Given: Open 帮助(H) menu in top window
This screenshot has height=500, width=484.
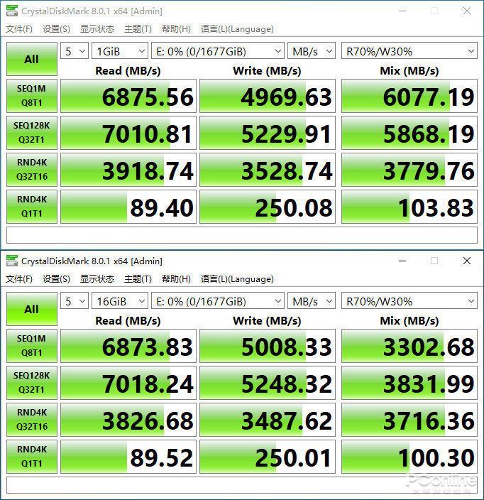Looking at the screenshot, I should click(176, 29).
